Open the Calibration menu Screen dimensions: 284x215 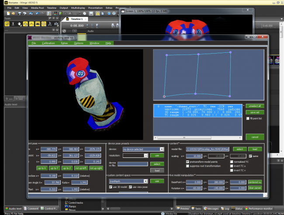(48, 43)
